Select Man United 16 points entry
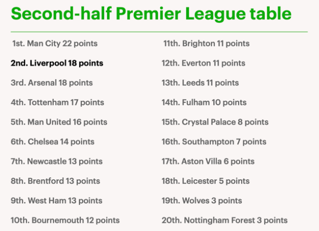The height and width of the screenshot is (231, 319). tap(59, 122)
